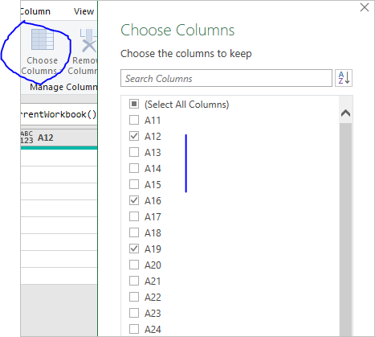
Task: Open the Column ribbon tab
Action: click(x=35, y=11)
